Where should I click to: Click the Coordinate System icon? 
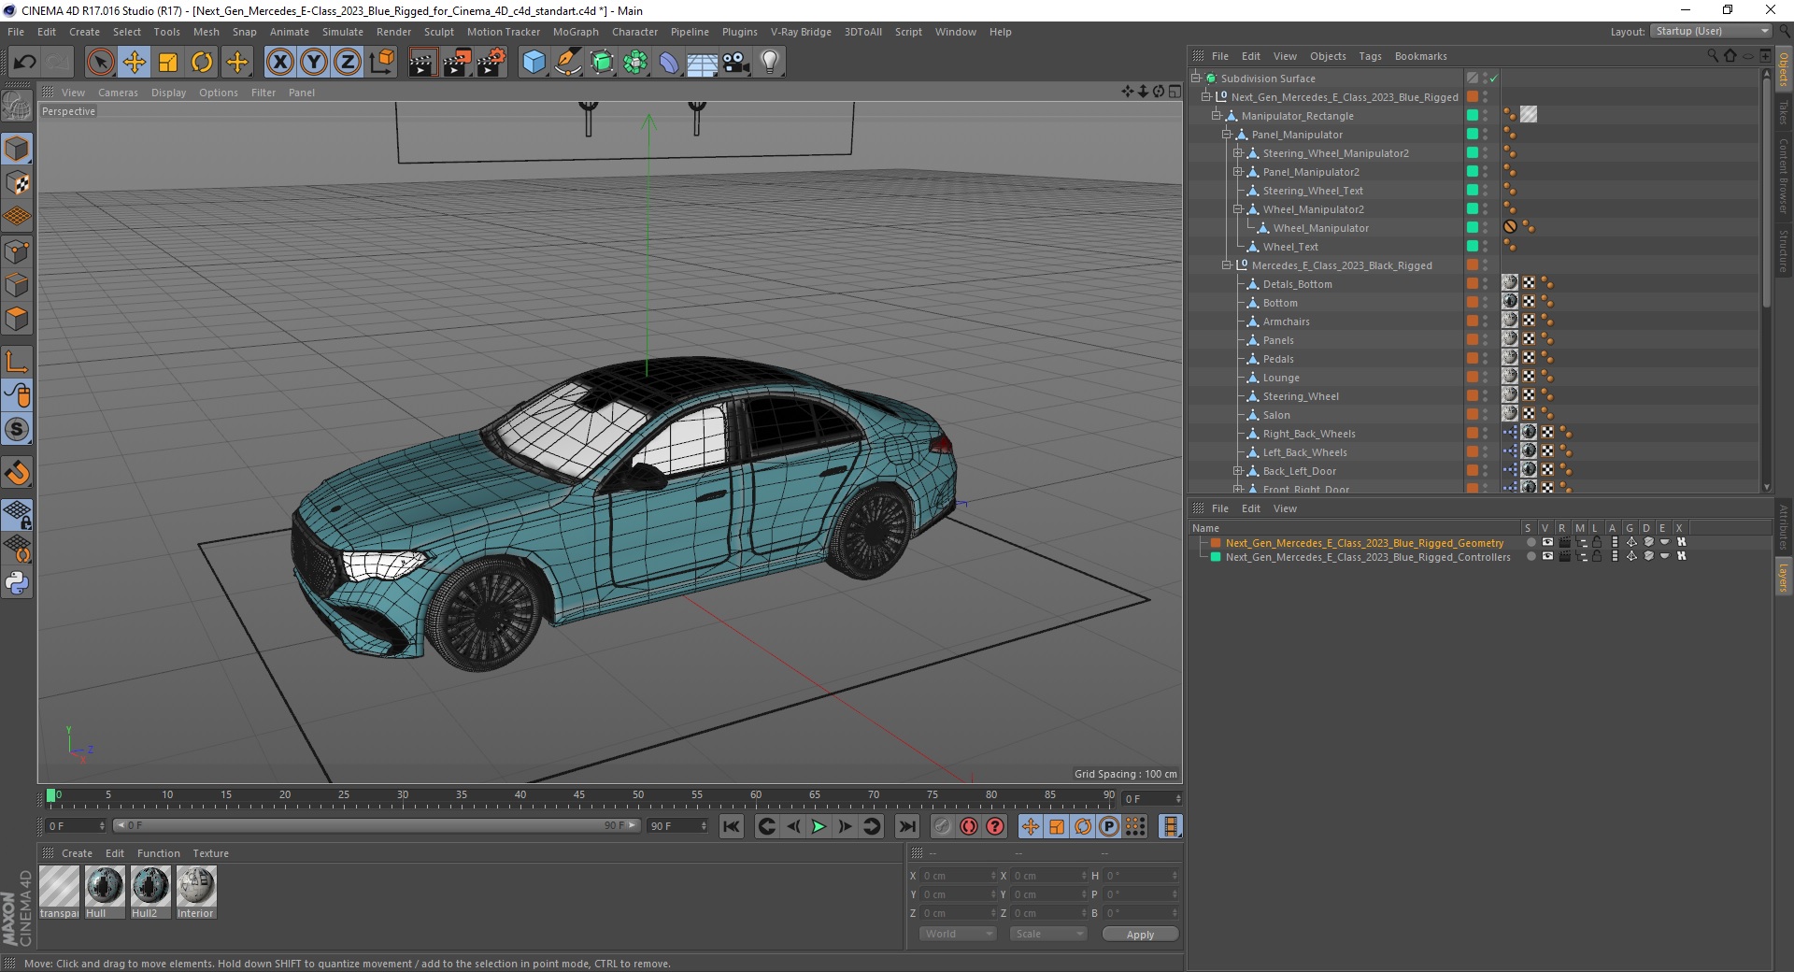point(381,63)
